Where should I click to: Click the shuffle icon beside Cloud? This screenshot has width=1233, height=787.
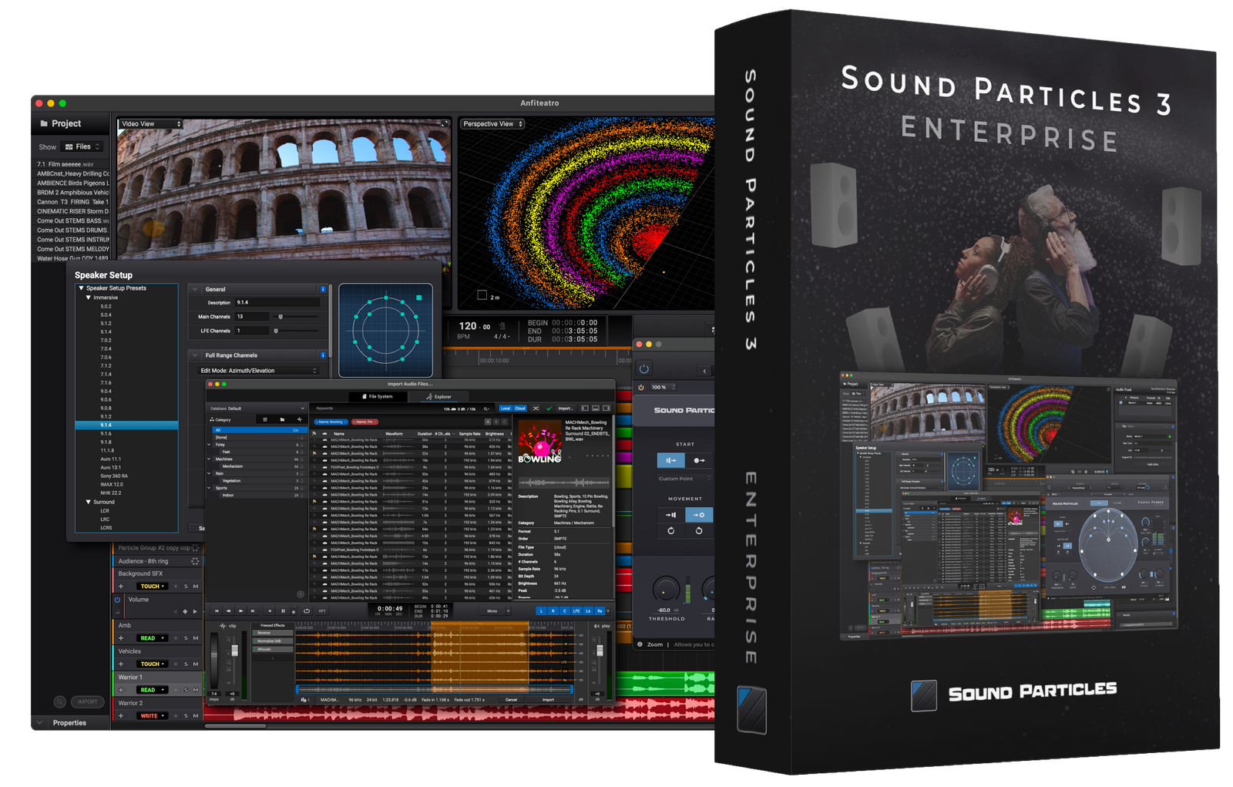(536, 409)
